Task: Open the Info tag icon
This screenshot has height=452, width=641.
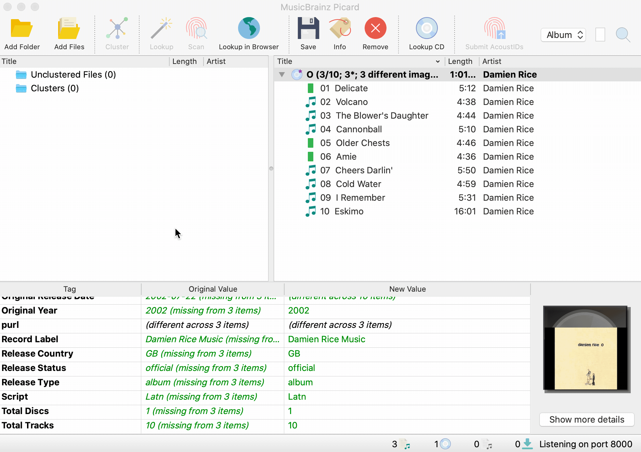Action: tap(340, 29)
